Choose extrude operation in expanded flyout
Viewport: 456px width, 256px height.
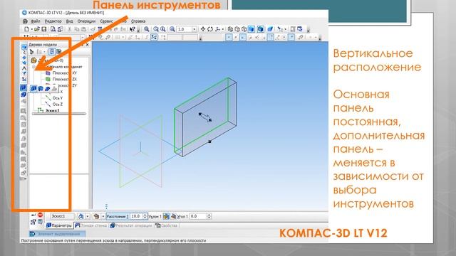33,88
